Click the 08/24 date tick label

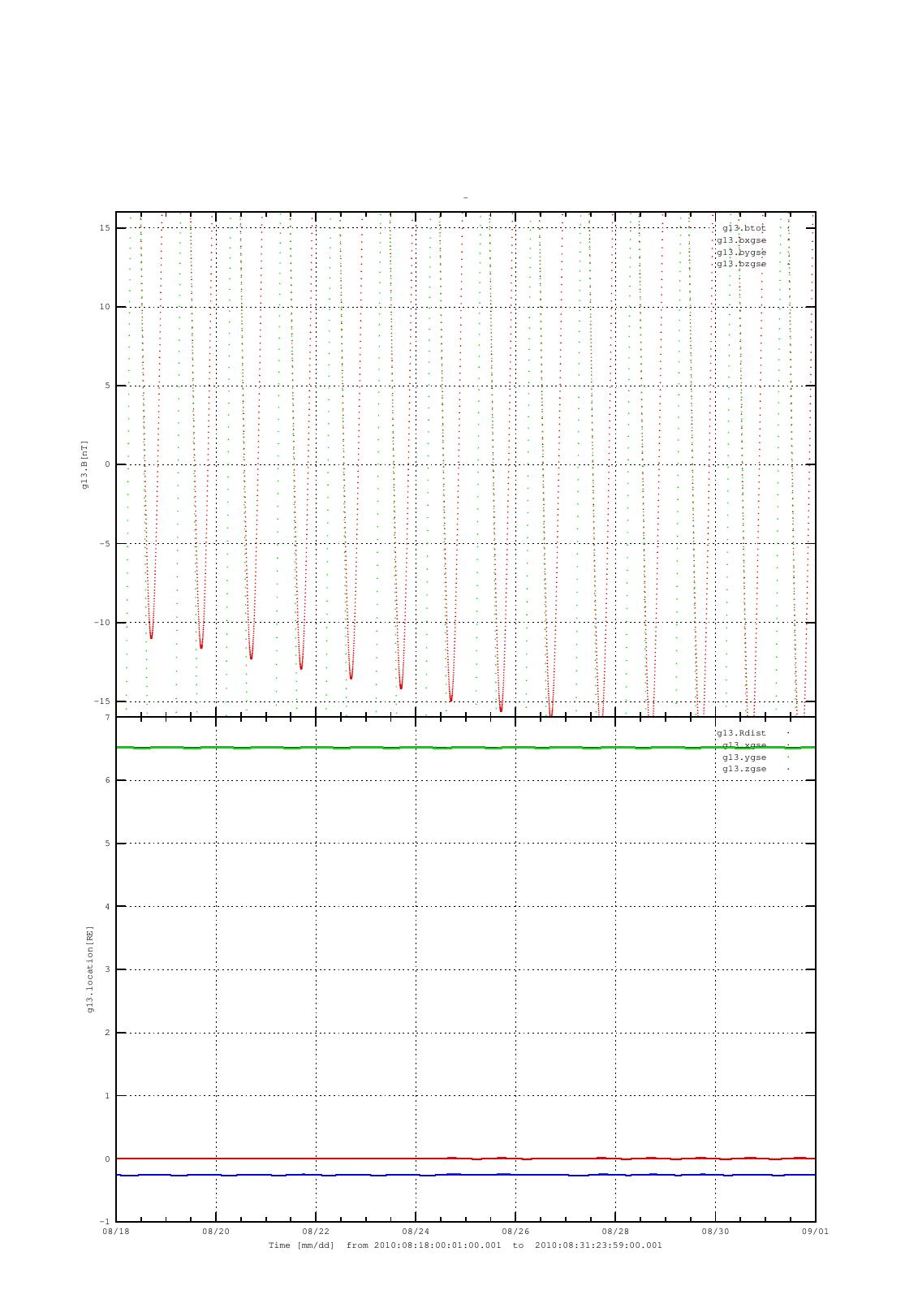[416, 1231]
